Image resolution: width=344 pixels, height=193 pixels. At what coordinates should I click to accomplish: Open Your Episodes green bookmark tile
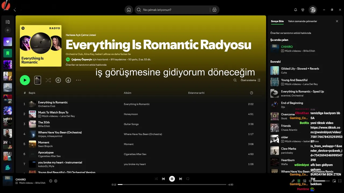click(8, 53)
